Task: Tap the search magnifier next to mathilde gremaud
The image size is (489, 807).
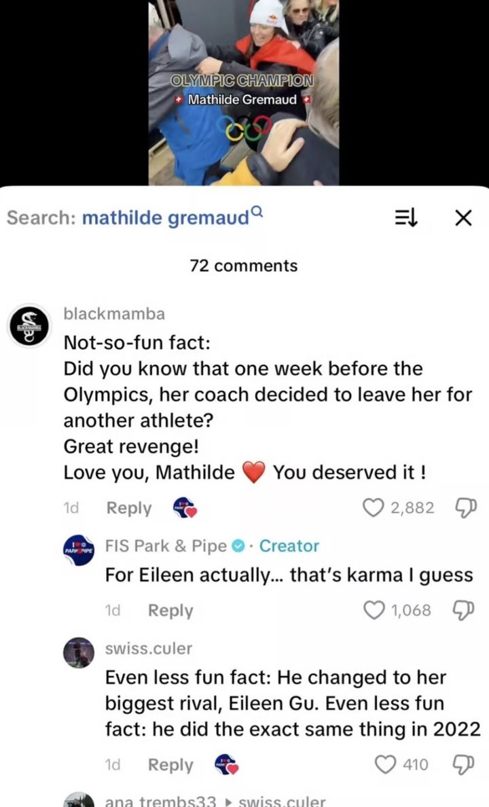Action: (256, 211)
